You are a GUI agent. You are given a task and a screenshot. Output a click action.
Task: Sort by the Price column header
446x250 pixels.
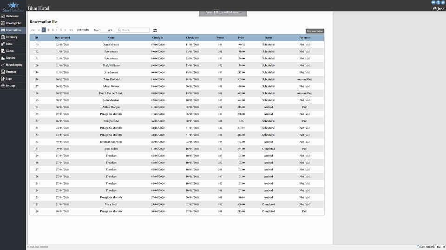click(x=241, y=37)
